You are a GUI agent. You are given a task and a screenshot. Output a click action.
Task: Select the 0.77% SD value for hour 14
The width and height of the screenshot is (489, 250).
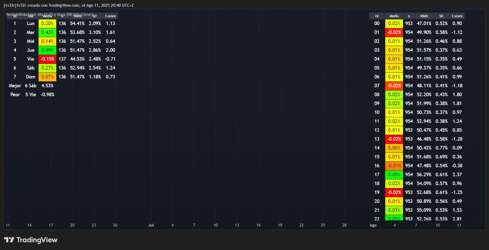coord(441,148)
